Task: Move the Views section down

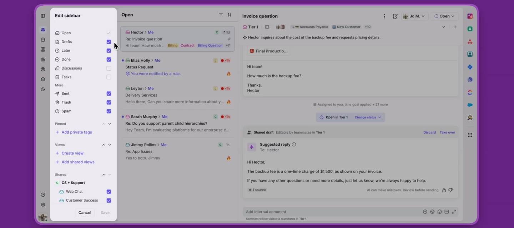Action: click(x=110, y=145)
